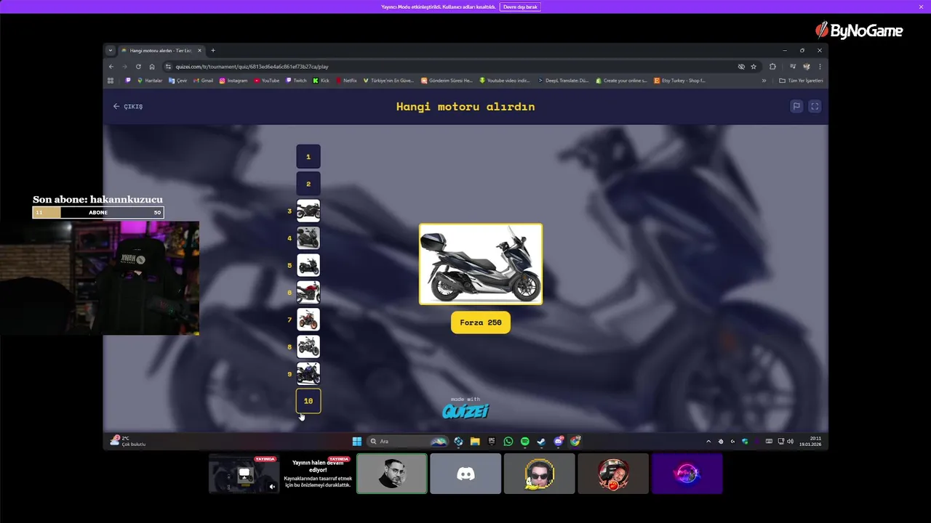Dismiss the purple streamer mode banner
The image size is (931, 523).
(921, 7)
